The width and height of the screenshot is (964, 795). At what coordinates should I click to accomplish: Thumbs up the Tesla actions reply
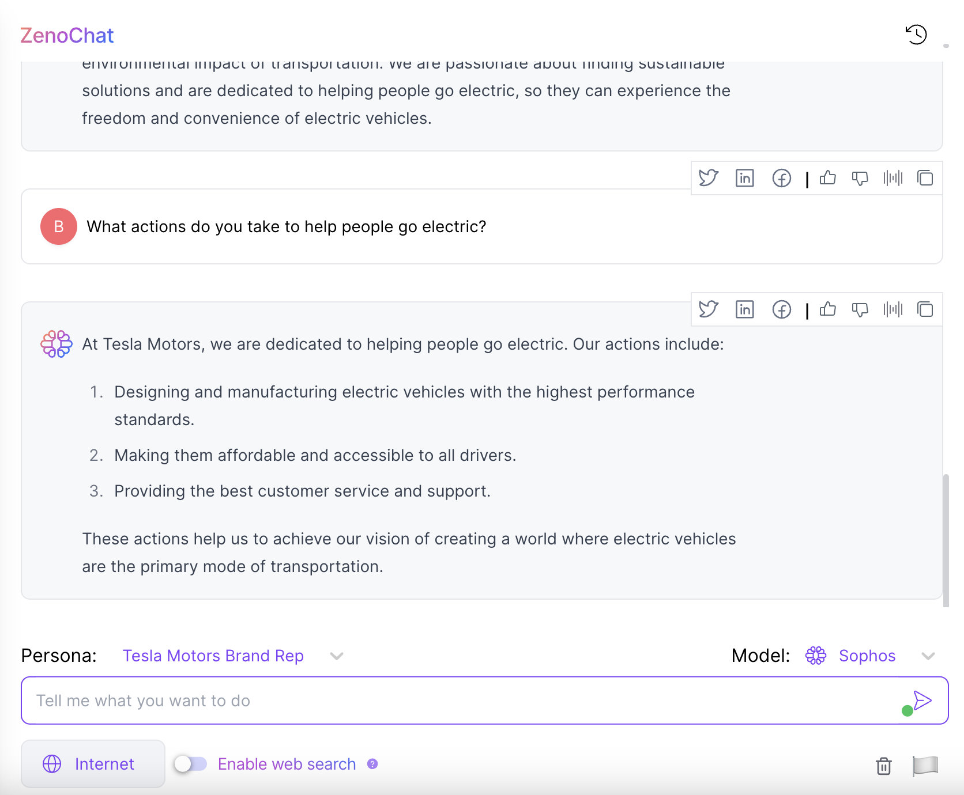coord(828,309)
